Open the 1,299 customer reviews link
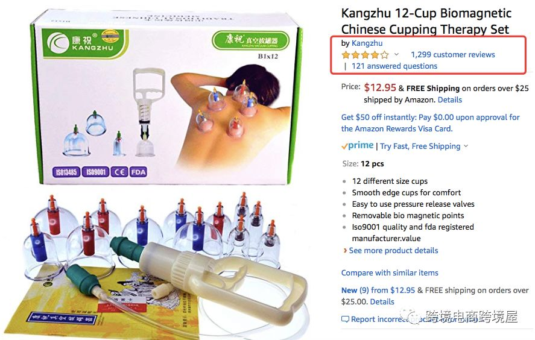The image size is (535, 340). tap(453, 55)
